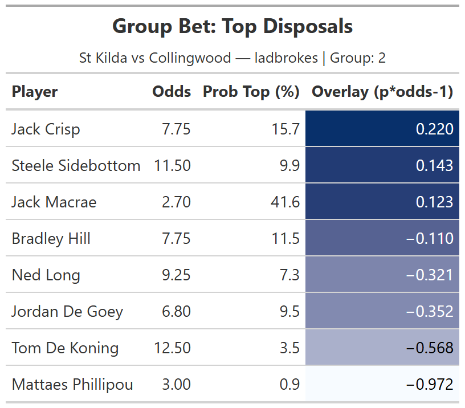Select the Bradley Hill player cell

51,239
